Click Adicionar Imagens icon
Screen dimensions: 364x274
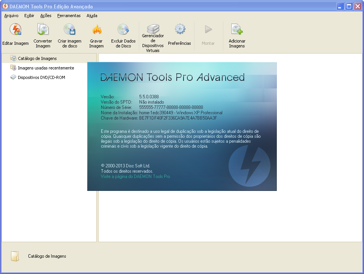pyautogui.click(x=237, y=29)
